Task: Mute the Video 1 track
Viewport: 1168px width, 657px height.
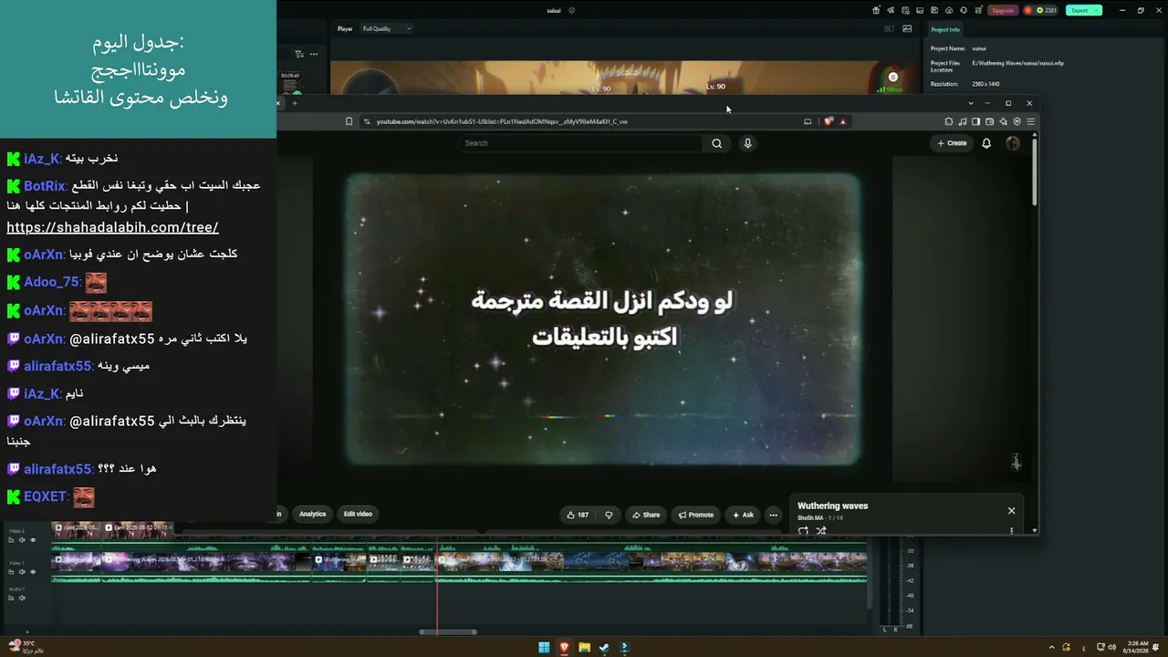Action: click(x=22, y=572)
